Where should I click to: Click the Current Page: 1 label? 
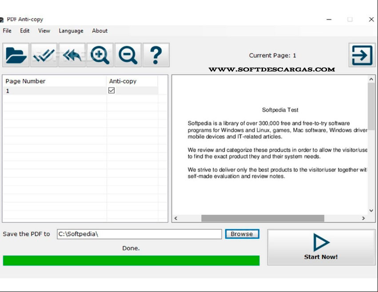[272, 55]
